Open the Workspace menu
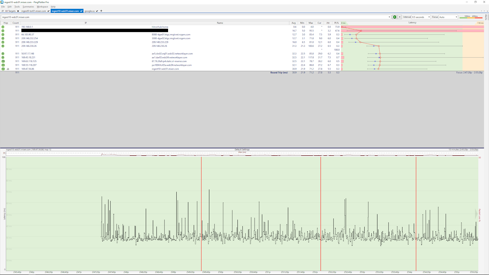This screenshot has width=489, height=275. (42, 6)
